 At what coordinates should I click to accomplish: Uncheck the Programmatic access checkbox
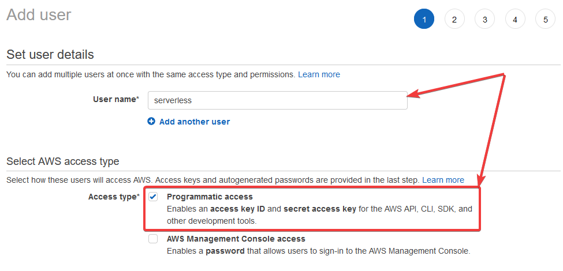tap(153, 197)
